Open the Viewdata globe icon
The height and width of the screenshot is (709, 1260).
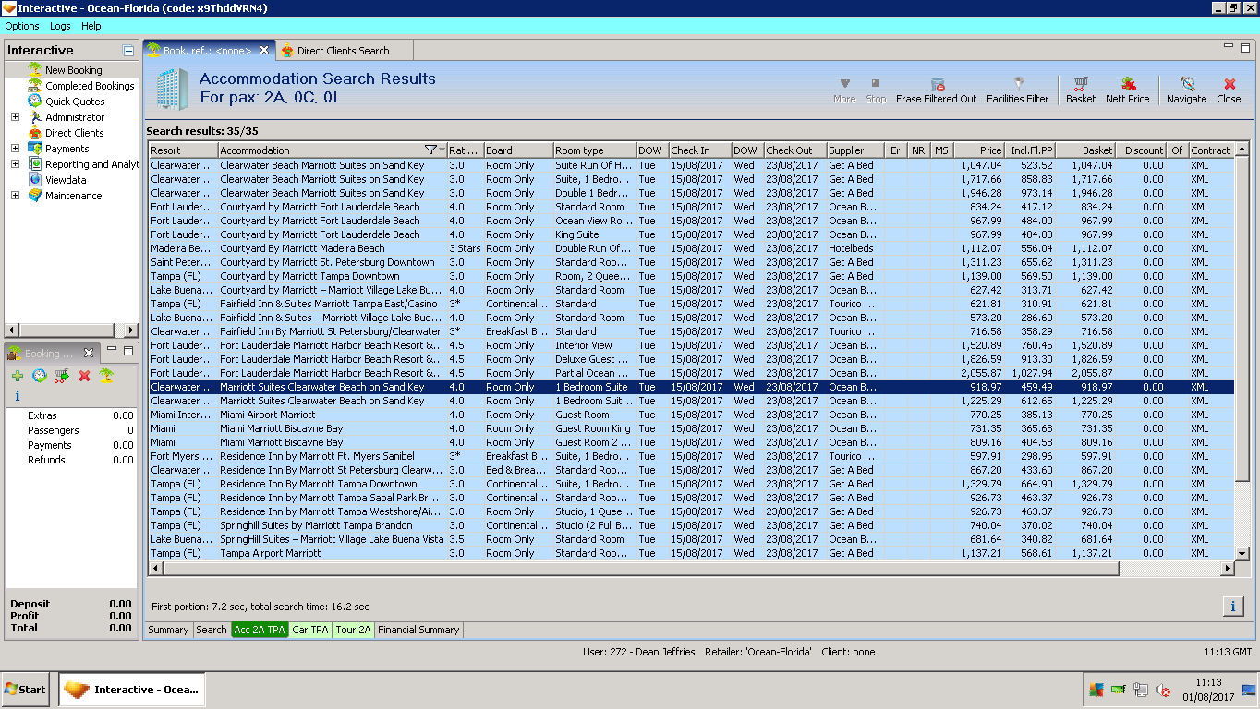[x=35, y=180]
